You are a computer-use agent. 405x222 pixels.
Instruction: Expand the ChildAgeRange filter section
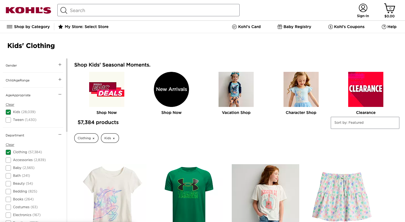pyautogui.click(x=60, y=80)
